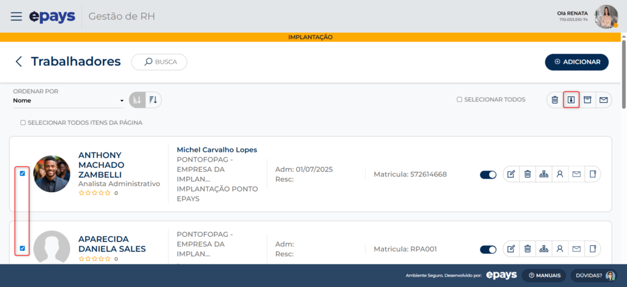Expand the Ordenar Por dropdown showing Nome
This screenshot has height=287, width=627.
[x=68, y=100]
